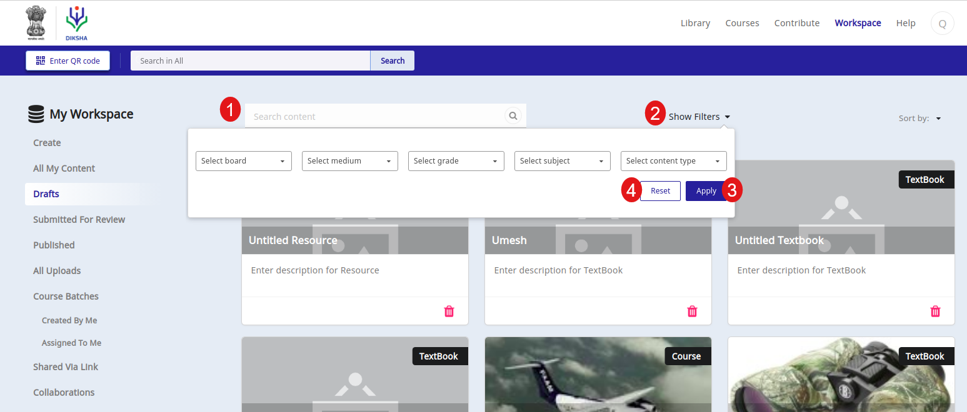Click the Government of India emblem

[x=36, y=22]
